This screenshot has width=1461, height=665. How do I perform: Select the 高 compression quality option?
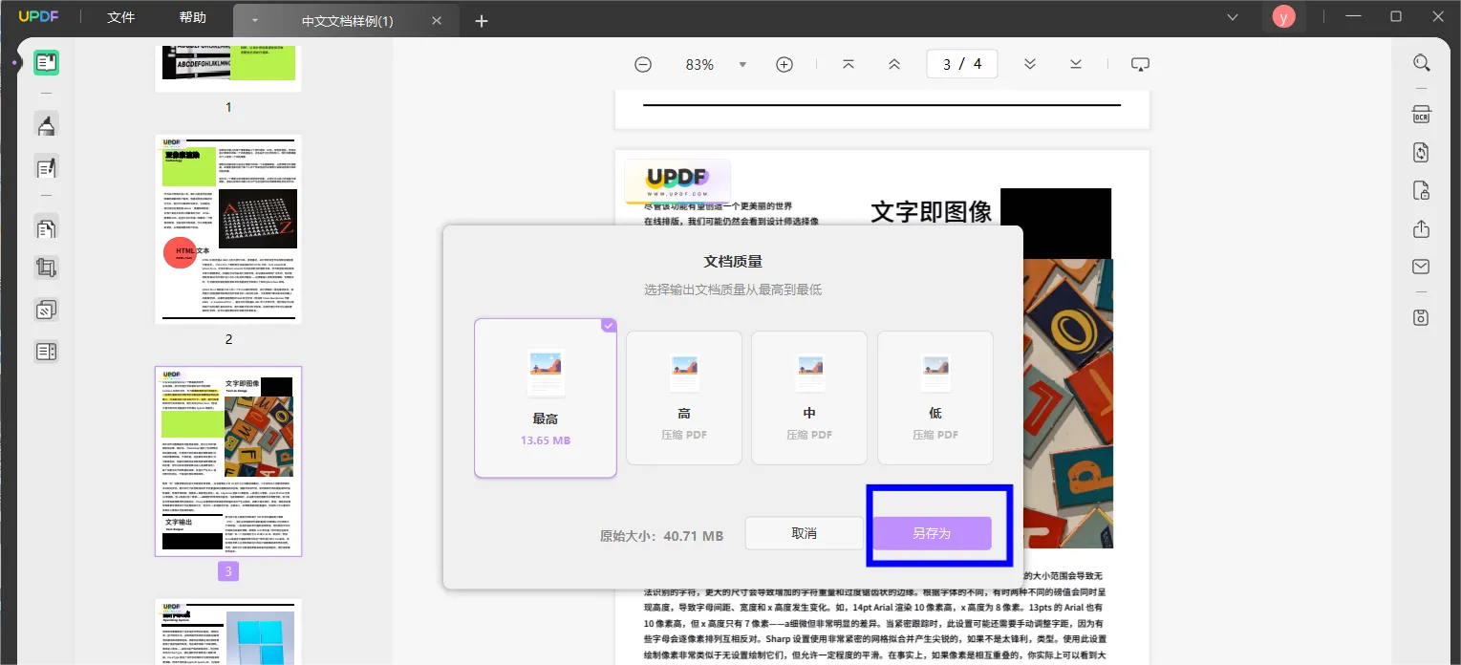click(x=684, y=397)
